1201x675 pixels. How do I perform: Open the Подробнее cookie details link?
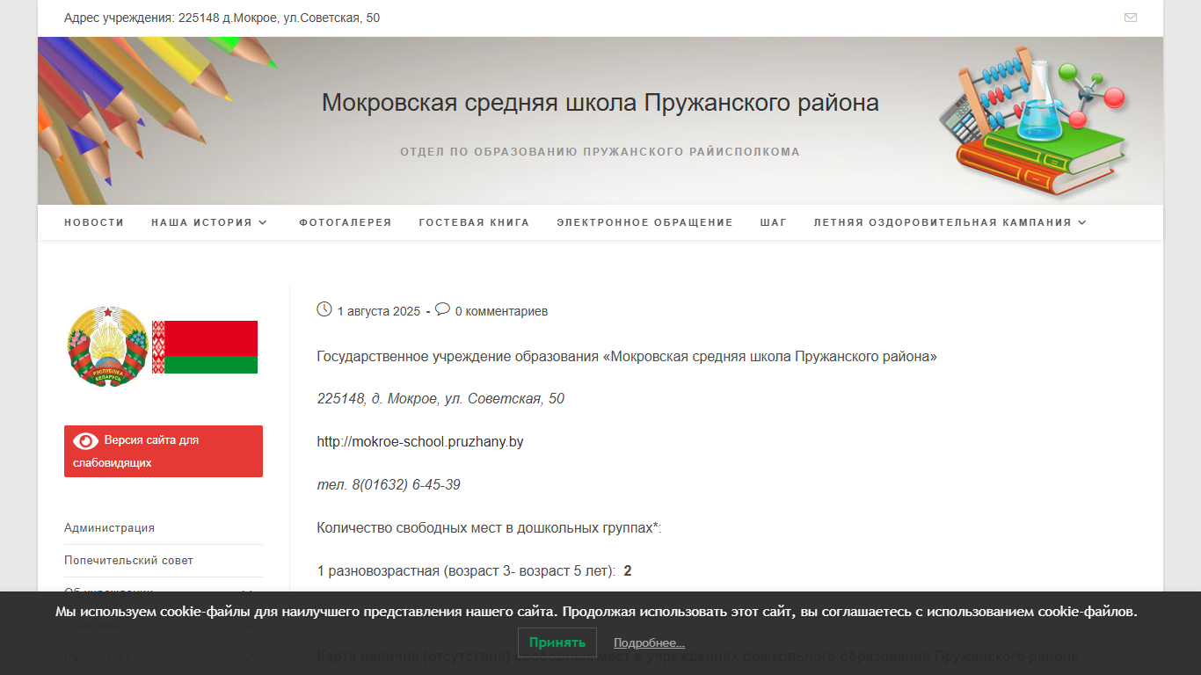(649, 643)
